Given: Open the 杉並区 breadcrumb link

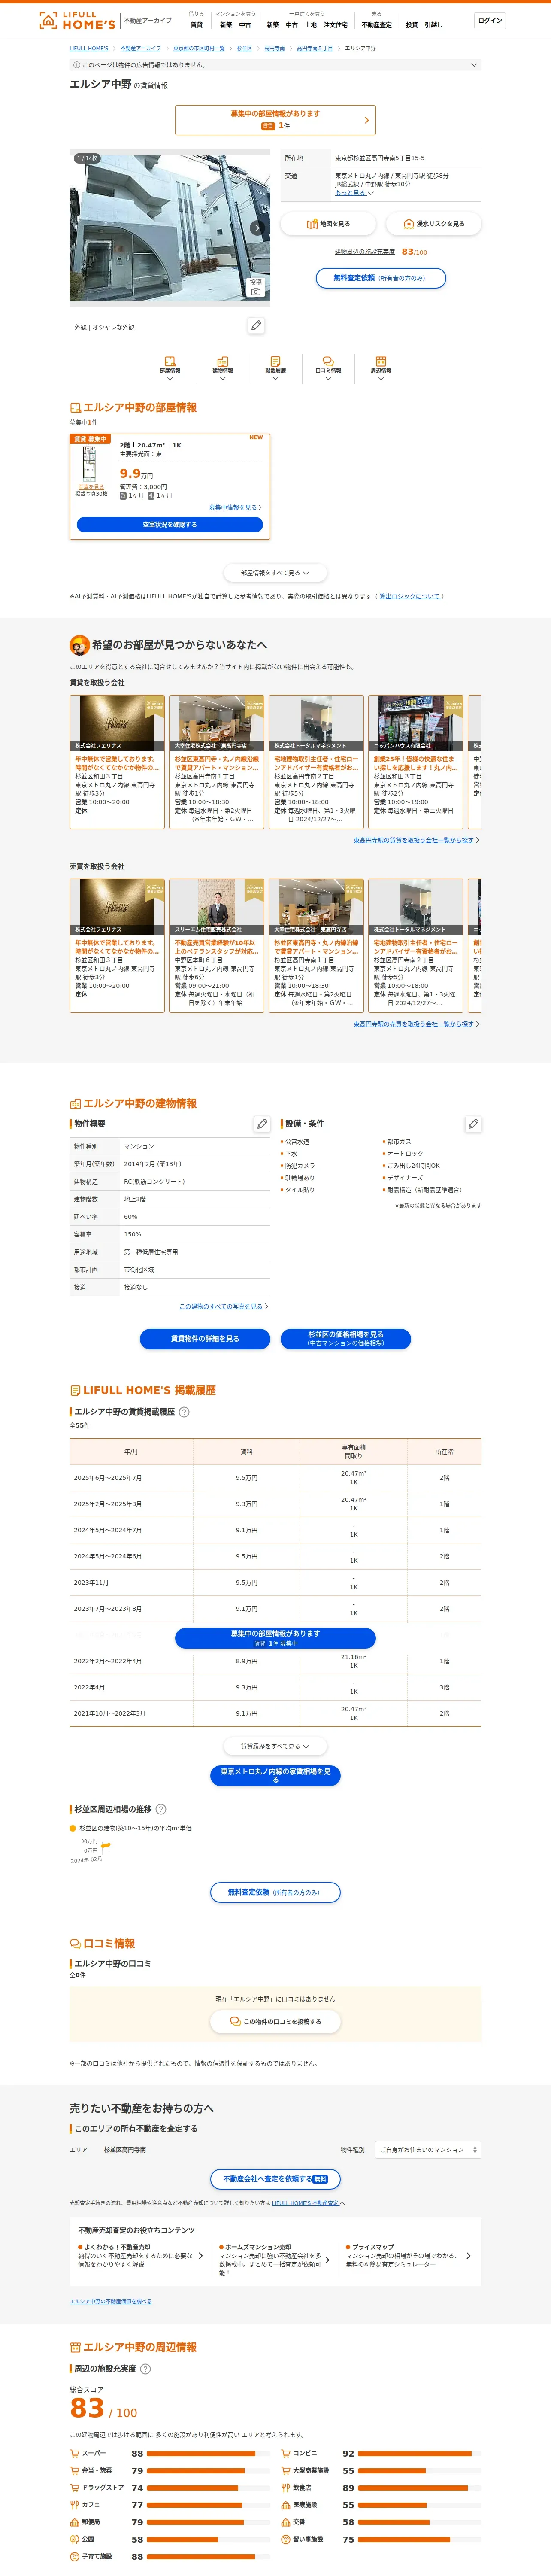Looking at the screenshot, I should (x=244, y=48).
